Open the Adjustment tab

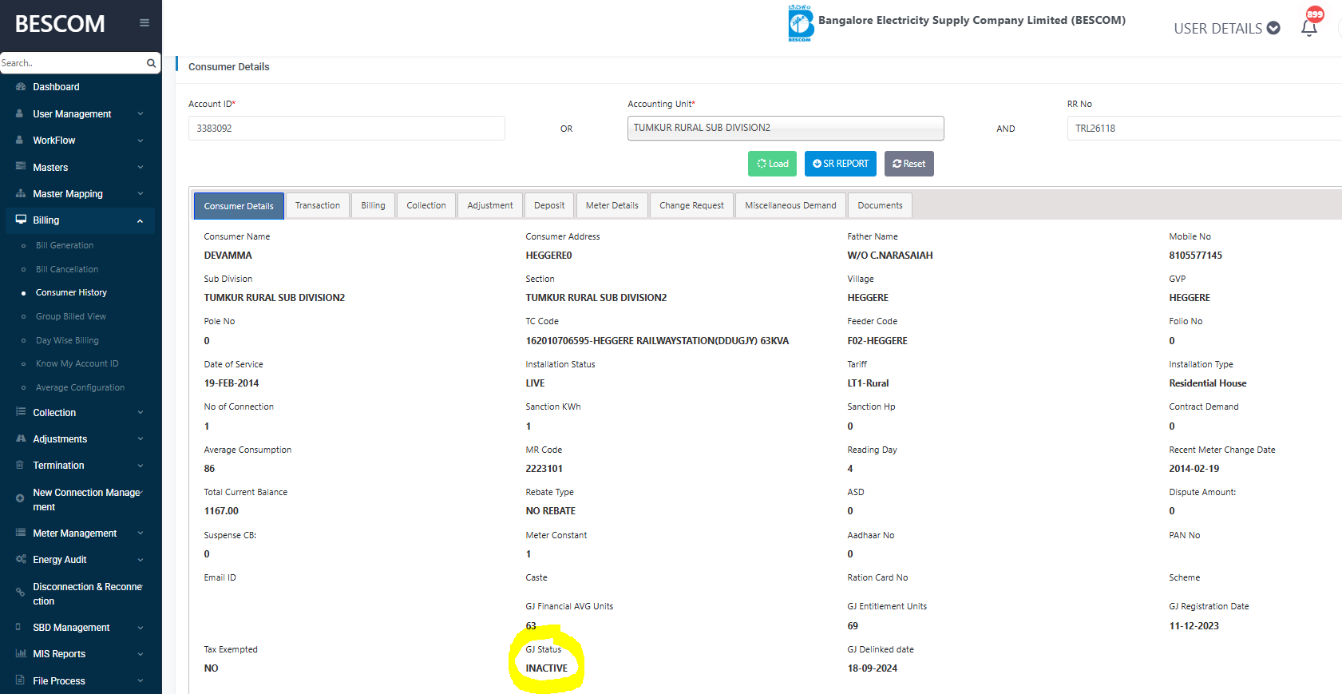(490, 205)
